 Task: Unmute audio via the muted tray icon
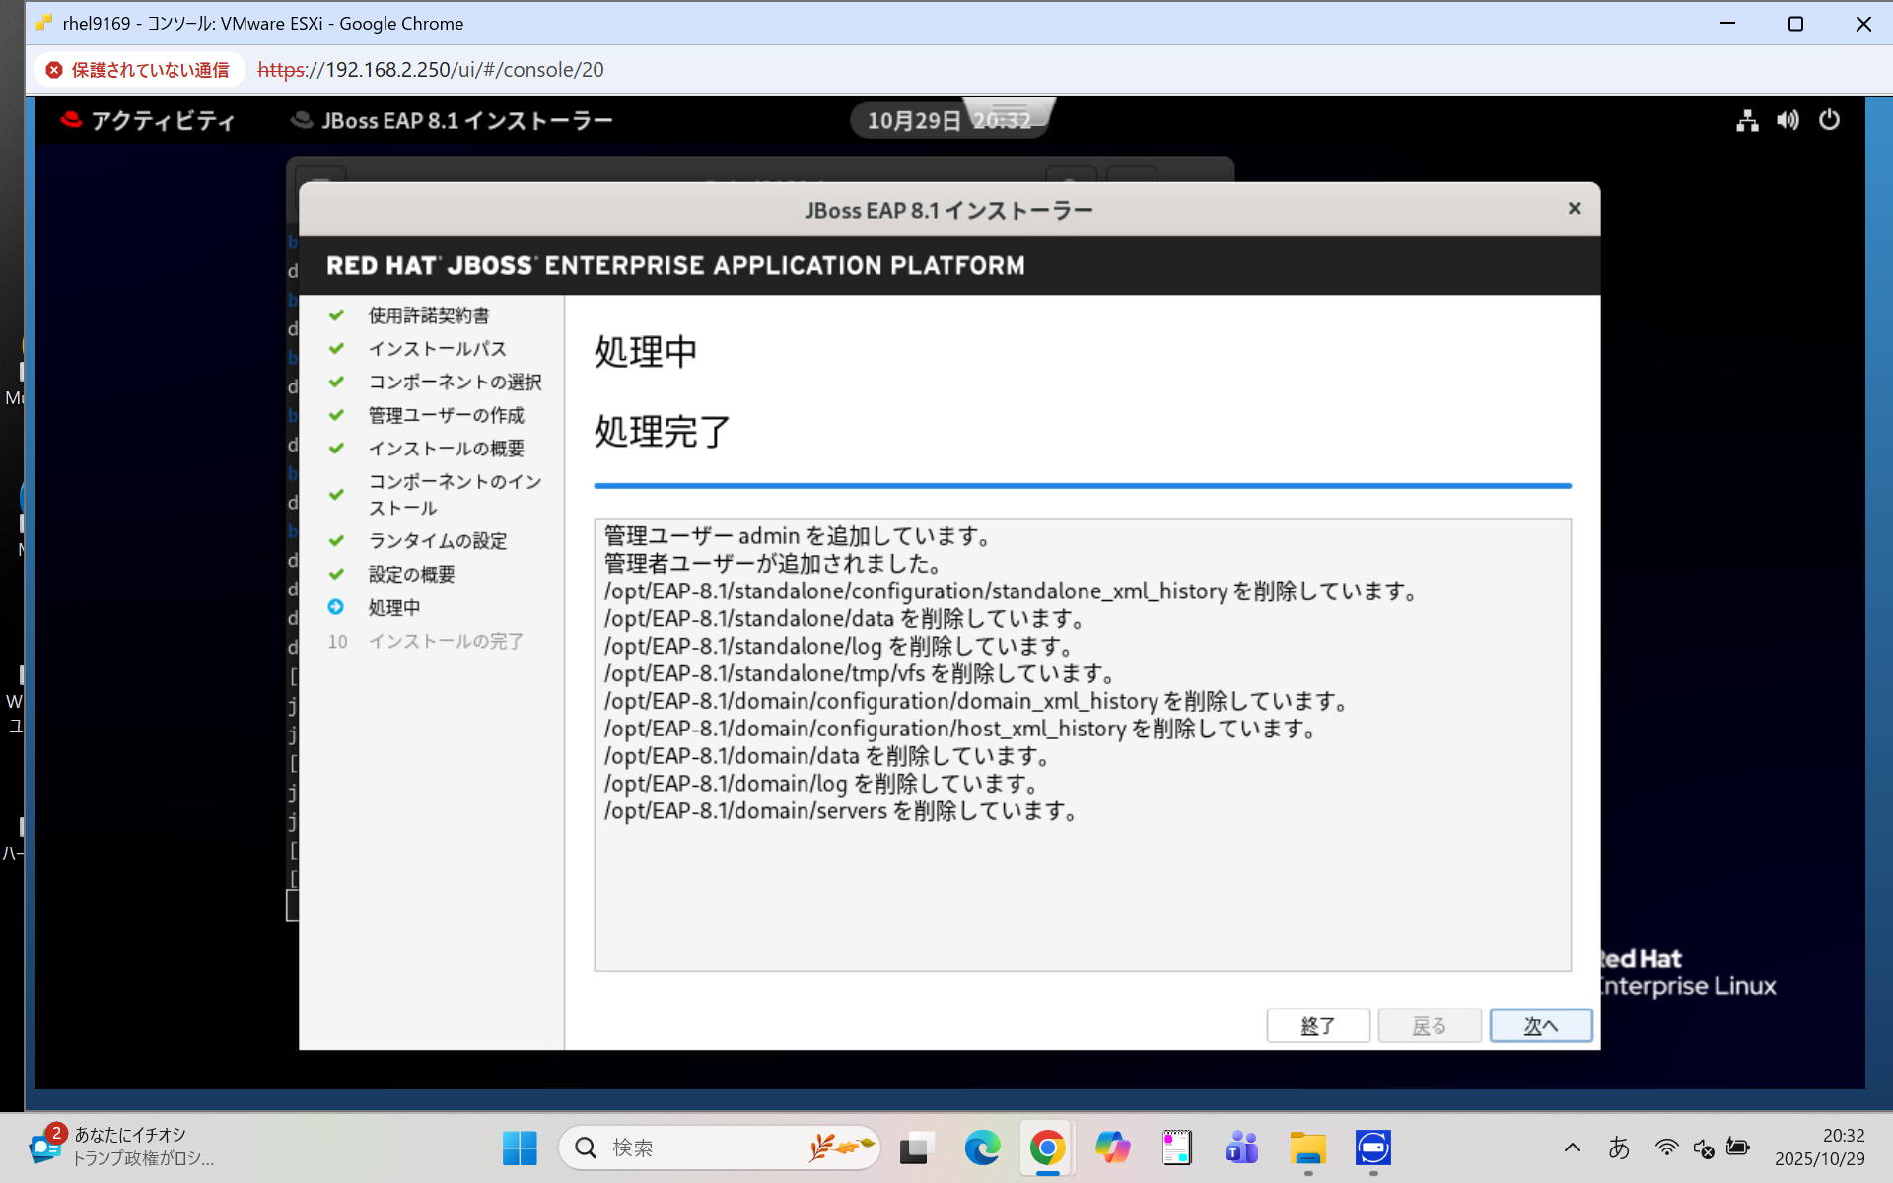point(1705,1147)
